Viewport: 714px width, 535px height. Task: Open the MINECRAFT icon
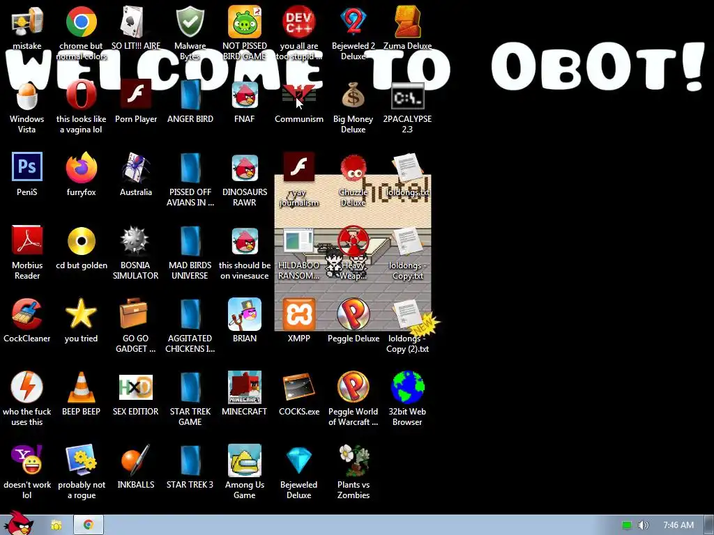[245, 387]
